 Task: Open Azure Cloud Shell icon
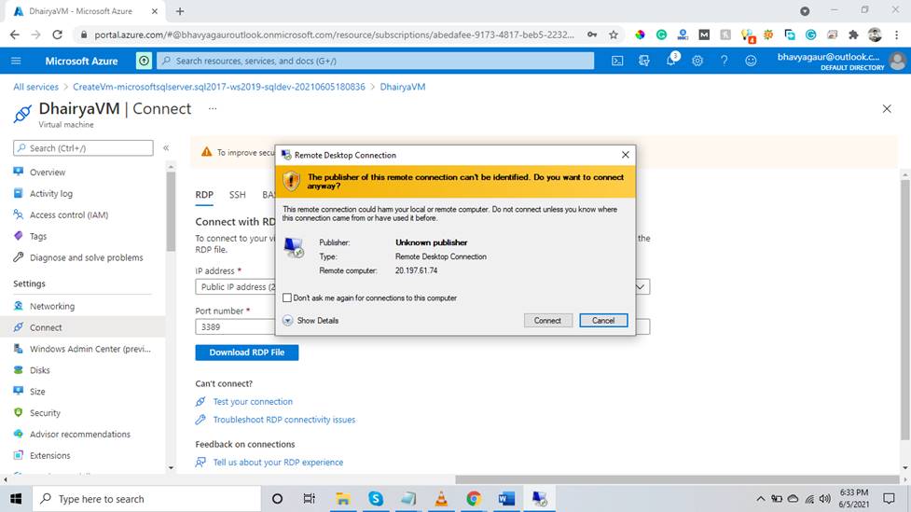pos(617,61)
